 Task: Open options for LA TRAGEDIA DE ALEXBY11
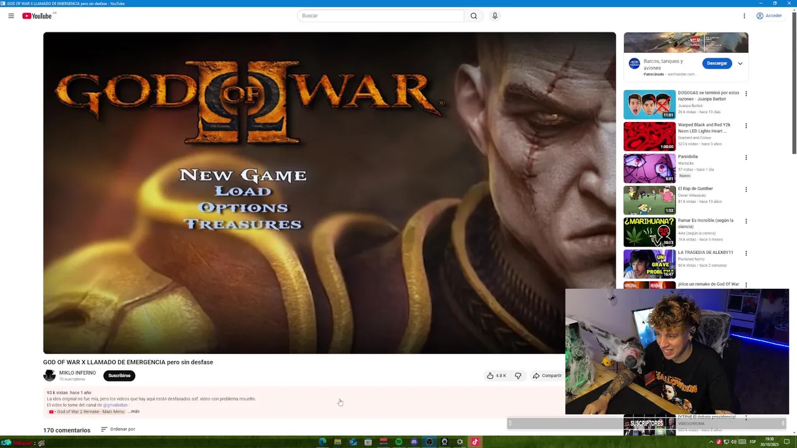746,253
